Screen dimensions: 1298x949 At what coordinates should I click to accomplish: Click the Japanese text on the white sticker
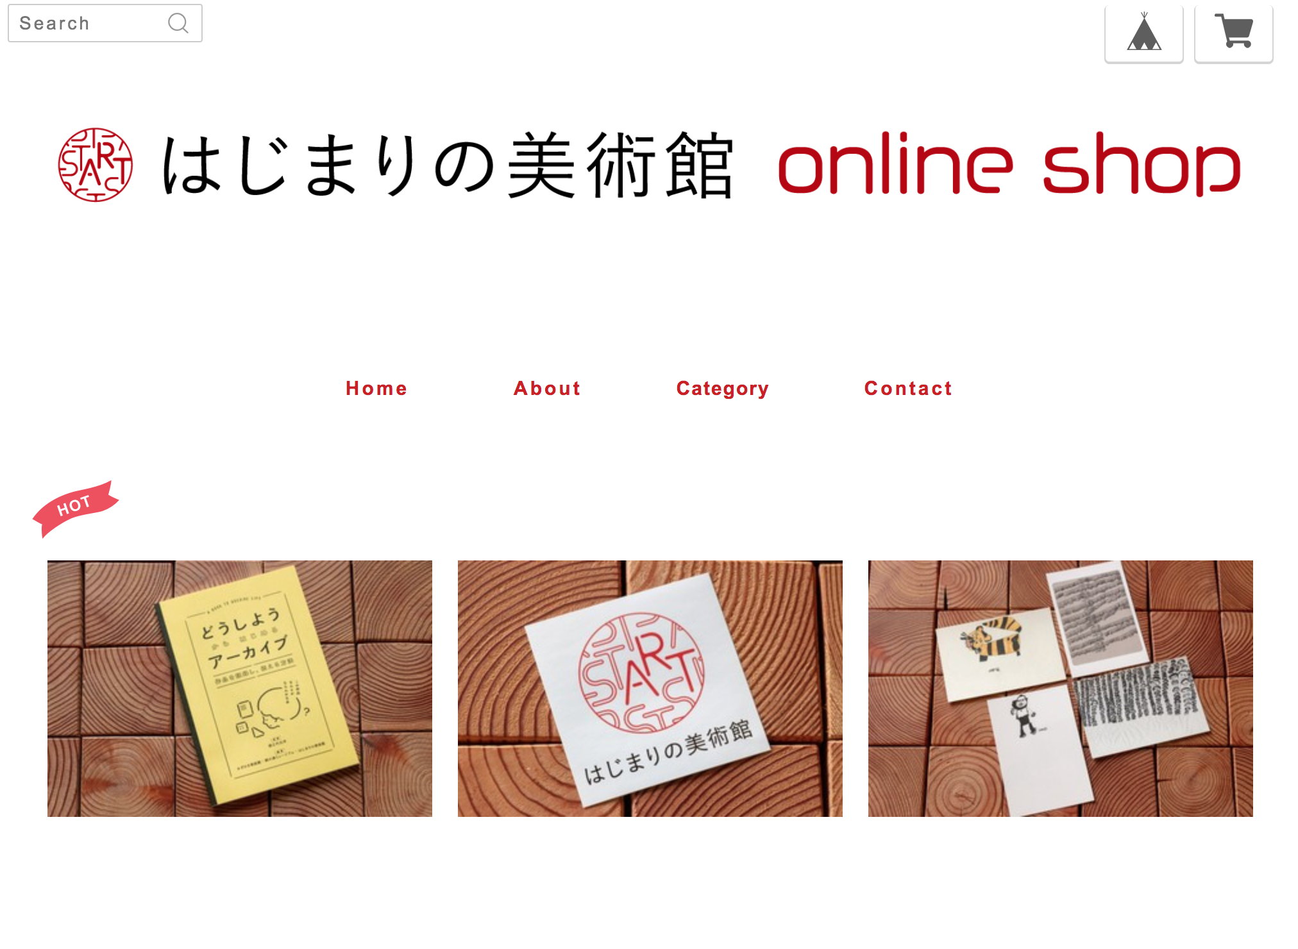(x=668, y=751)
